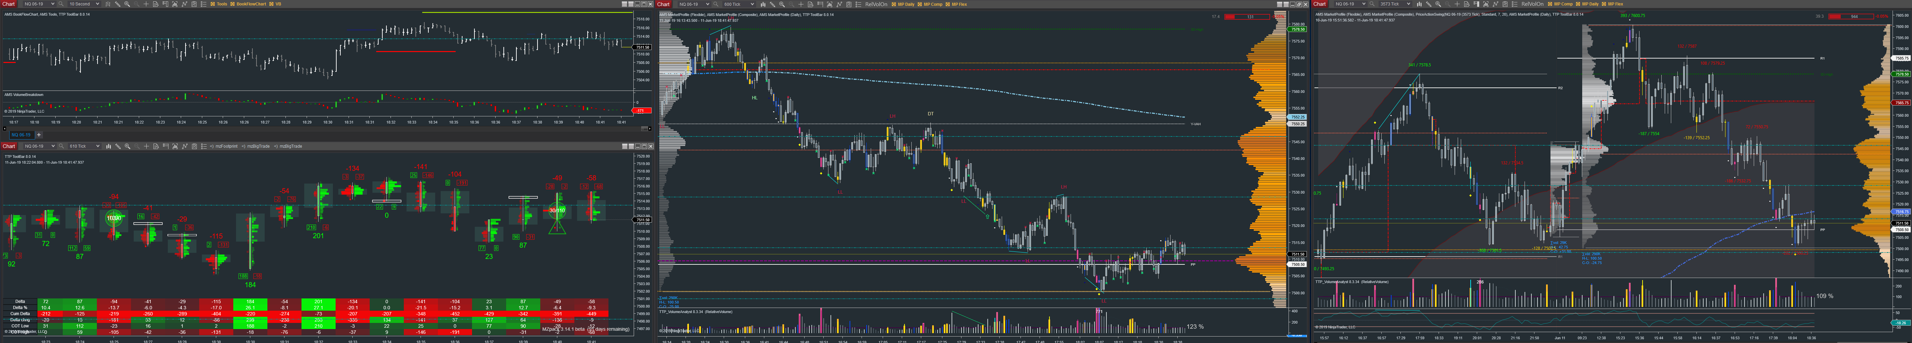1912x343 pixels.
Task: Click the Chart label of 10 Second window
Action: coord(8,4)
